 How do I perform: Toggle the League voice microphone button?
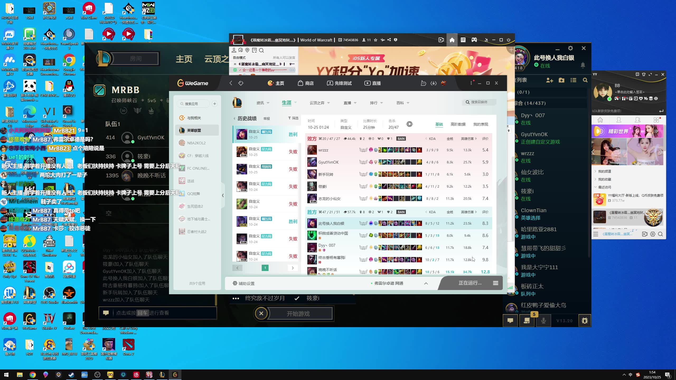pyautogui.click(x=543, y=321)
